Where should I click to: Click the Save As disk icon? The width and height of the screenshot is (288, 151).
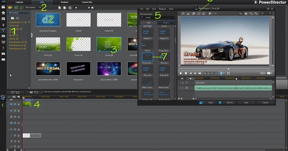(220, 103)
